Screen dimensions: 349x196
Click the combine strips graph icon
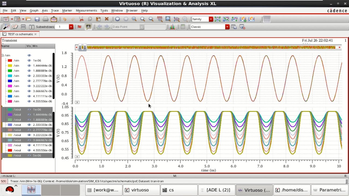[226, 19]
